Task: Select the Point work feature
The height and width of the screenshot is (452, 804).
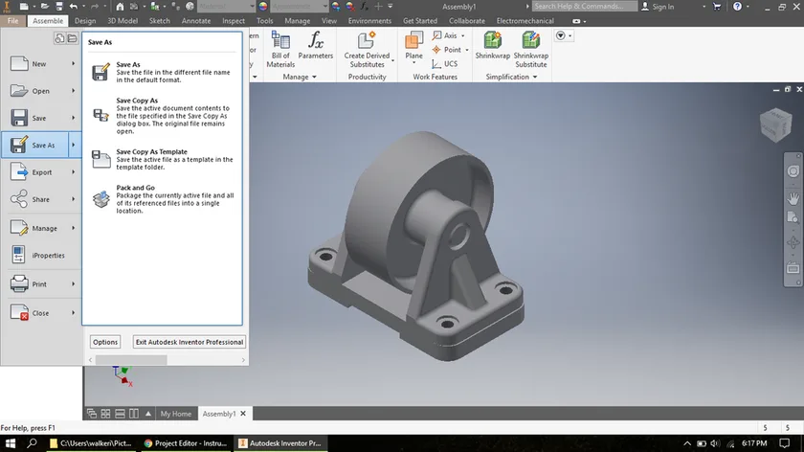Action: coord(446,50)
